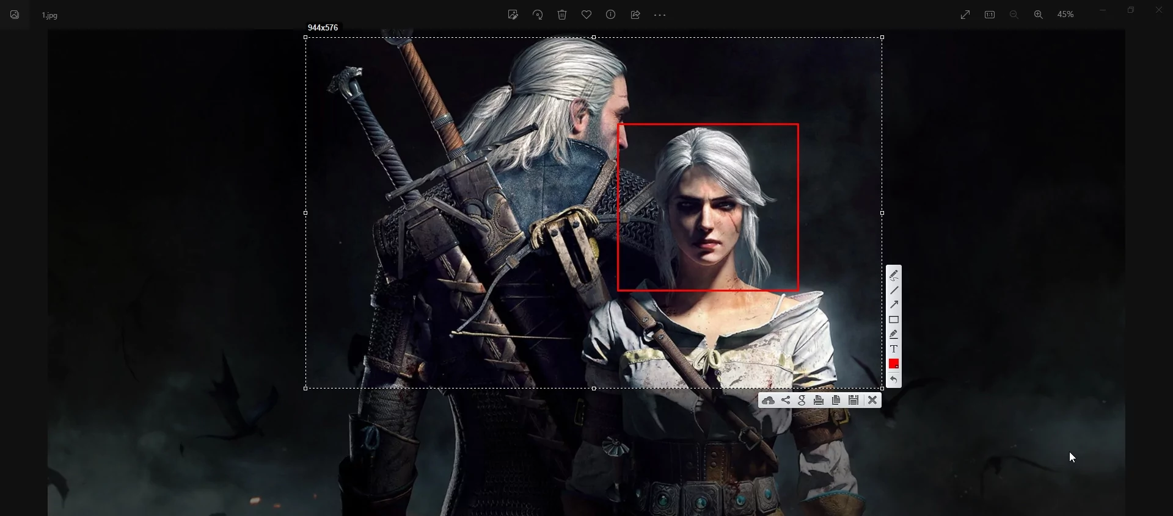Upload screenshot to cloud
Image resolution: width=1173 pixels, height=516 pixels.
[x=769, y=400]
